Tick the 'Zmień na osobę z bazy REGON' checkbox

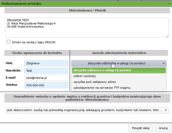pyautogui.click(x=9, y=42)
